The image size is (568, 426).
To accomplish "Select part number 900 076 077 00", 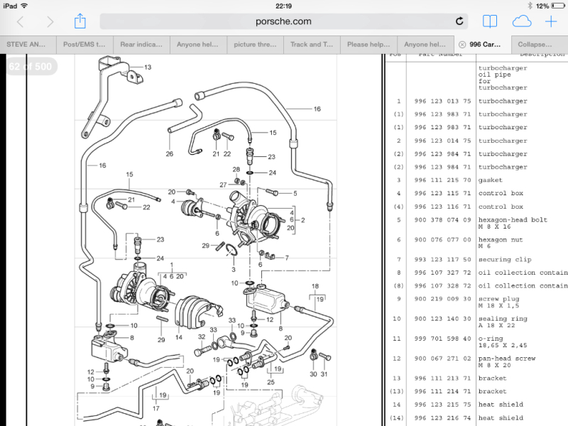I will pyautogui.click(x=442, y=240).
